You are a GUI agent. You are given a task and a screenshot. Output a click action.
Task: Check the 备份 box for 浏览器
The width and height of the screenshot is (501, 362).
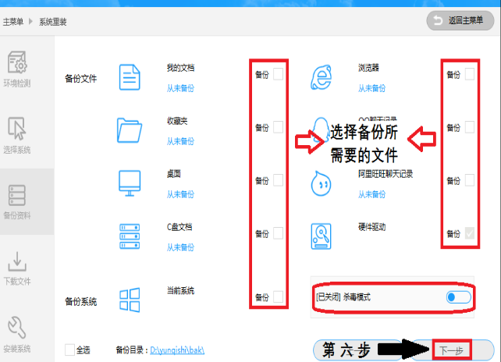[x=469, y=74]
